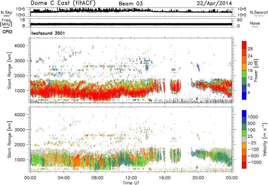Click "Slant Range [km]" title of velocity panel

point(9,140)
